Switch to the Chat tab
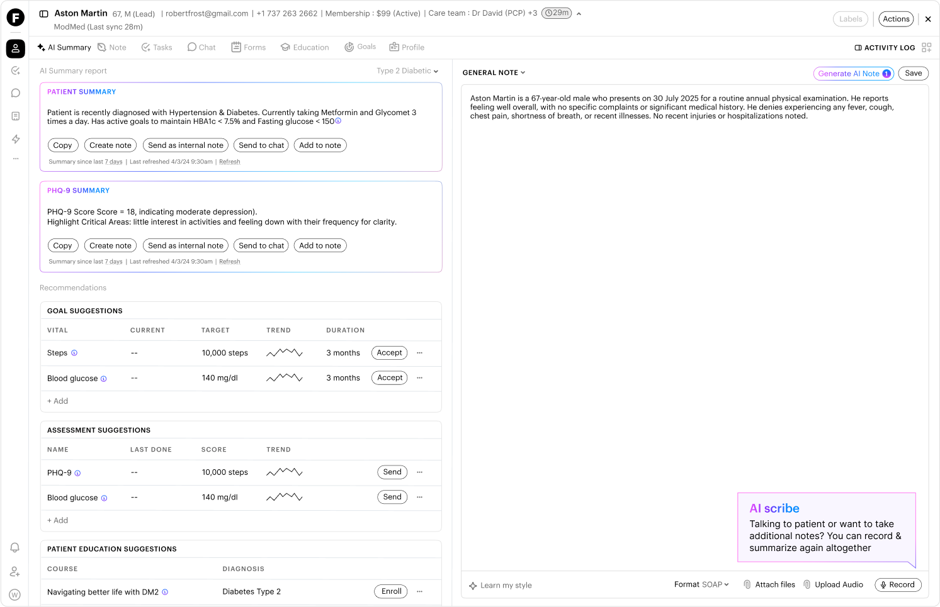 pyautogui.click(x=201, y=47)
